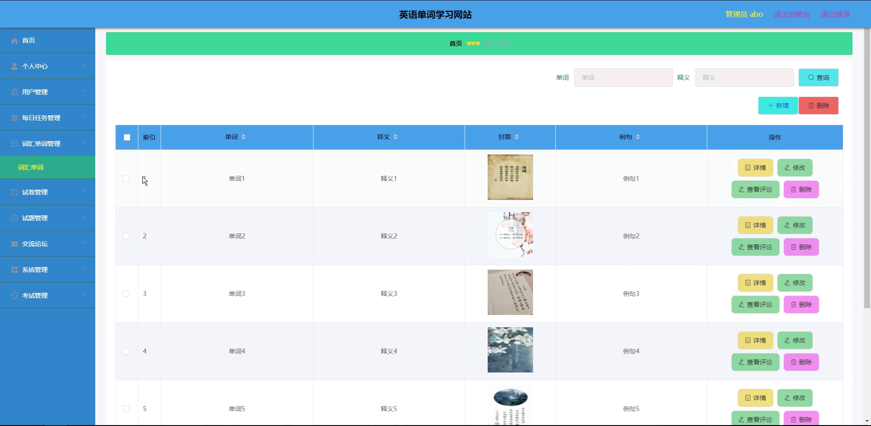
Task: Sort the 例句 column with its arrows
Action: pos(638,137)
